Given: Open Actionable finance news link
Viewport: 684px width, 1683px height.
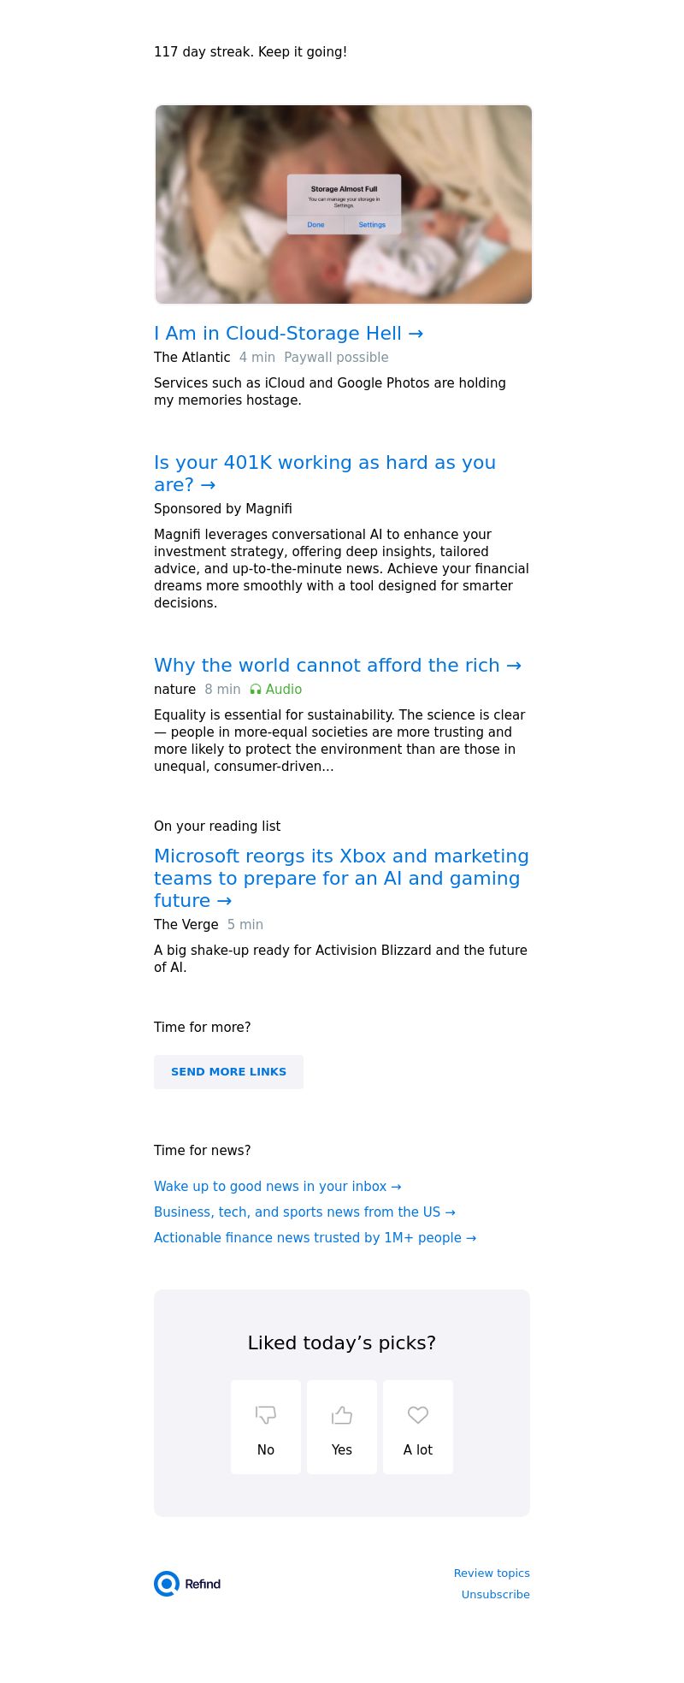Looking at the screenshot, I should [315, 1238].
